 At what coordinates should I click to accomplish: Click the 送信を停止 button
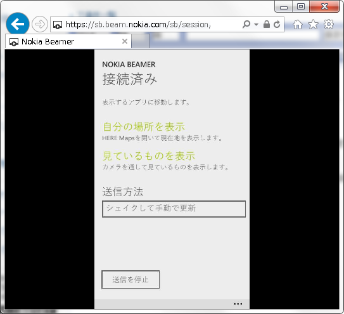tap(131, 280)
